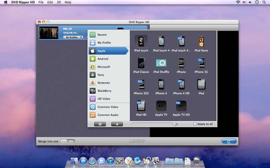Viewport: 270px width, 168px height.
Task: Select the iPod touch device profile
Action: point(141,42)
